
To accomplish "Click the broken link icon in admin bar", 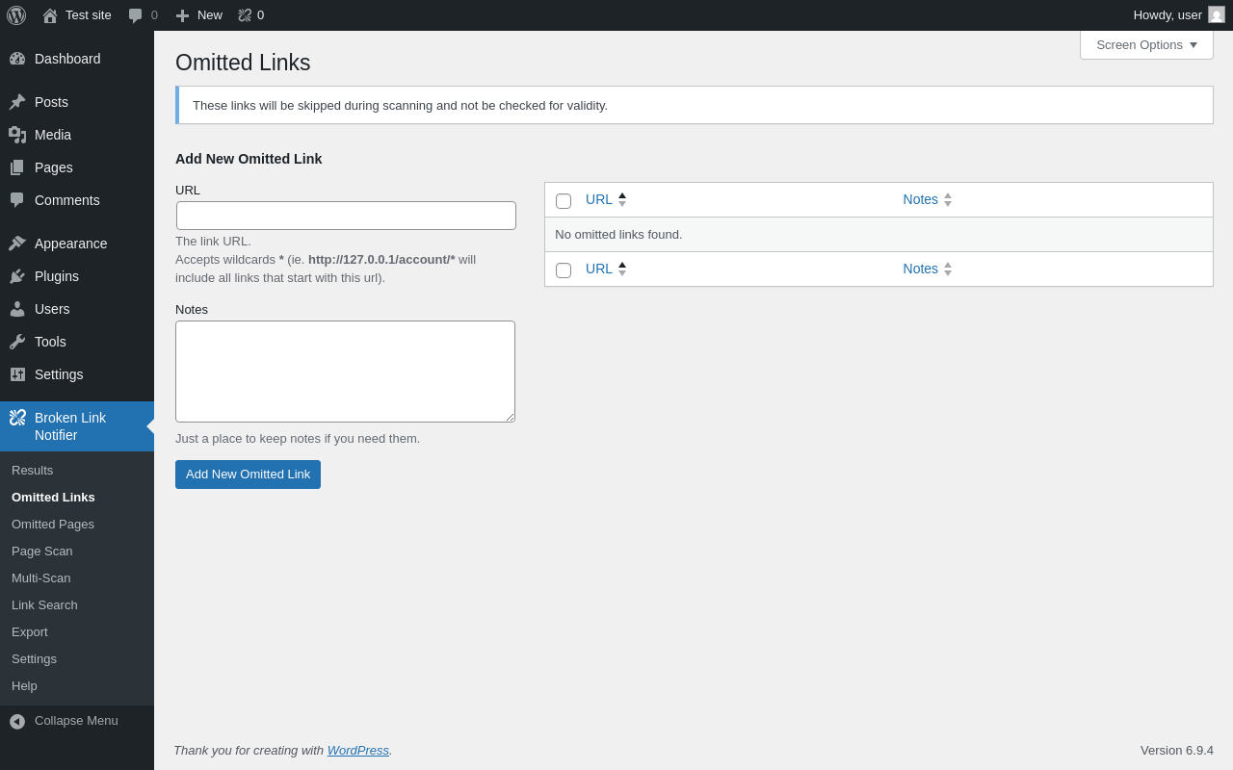I will click(245, 15).
